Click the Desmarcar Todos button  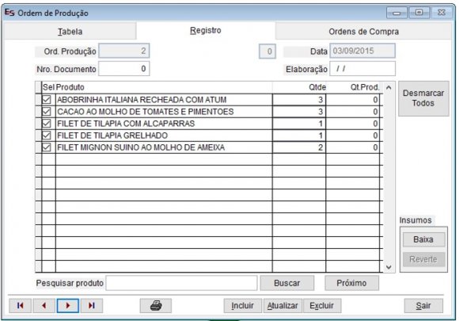point(423,98)
